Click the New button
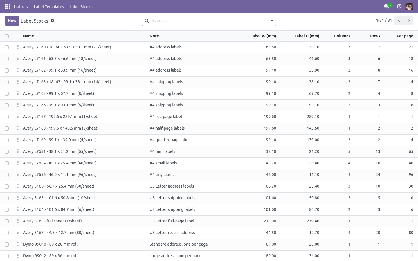The height and width of the screenshot is (261, 418). point(12,21)
